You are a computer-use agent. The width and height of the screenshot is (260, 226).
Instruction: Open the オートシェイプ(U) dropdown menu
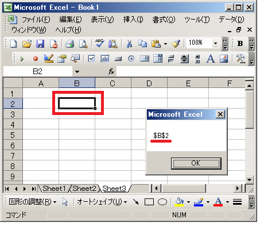[102, 202]
